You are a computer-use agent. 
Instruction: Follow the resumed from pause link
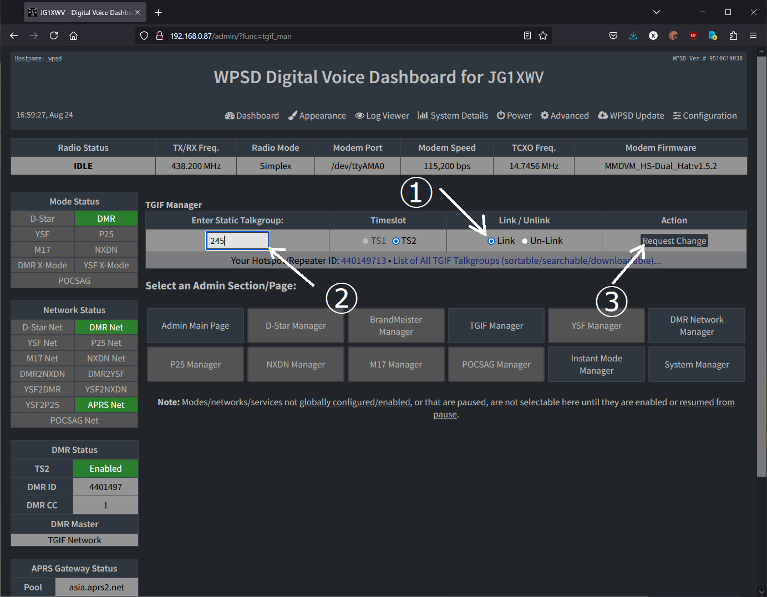click(x=707, y=402)
